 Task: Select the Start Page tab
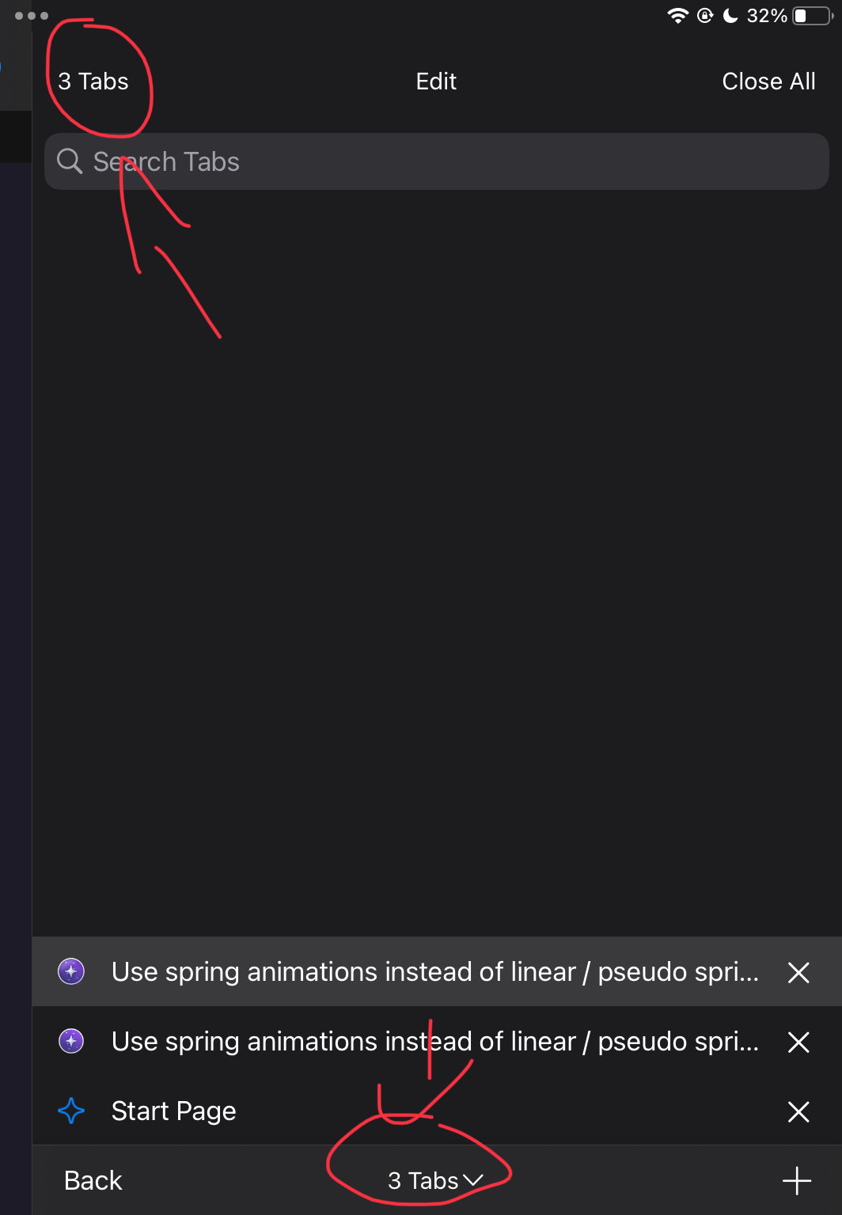[174, 1111]
